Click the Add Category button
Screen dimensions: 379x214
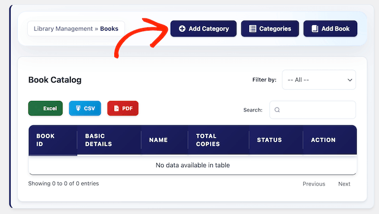(x=203, y=28)
